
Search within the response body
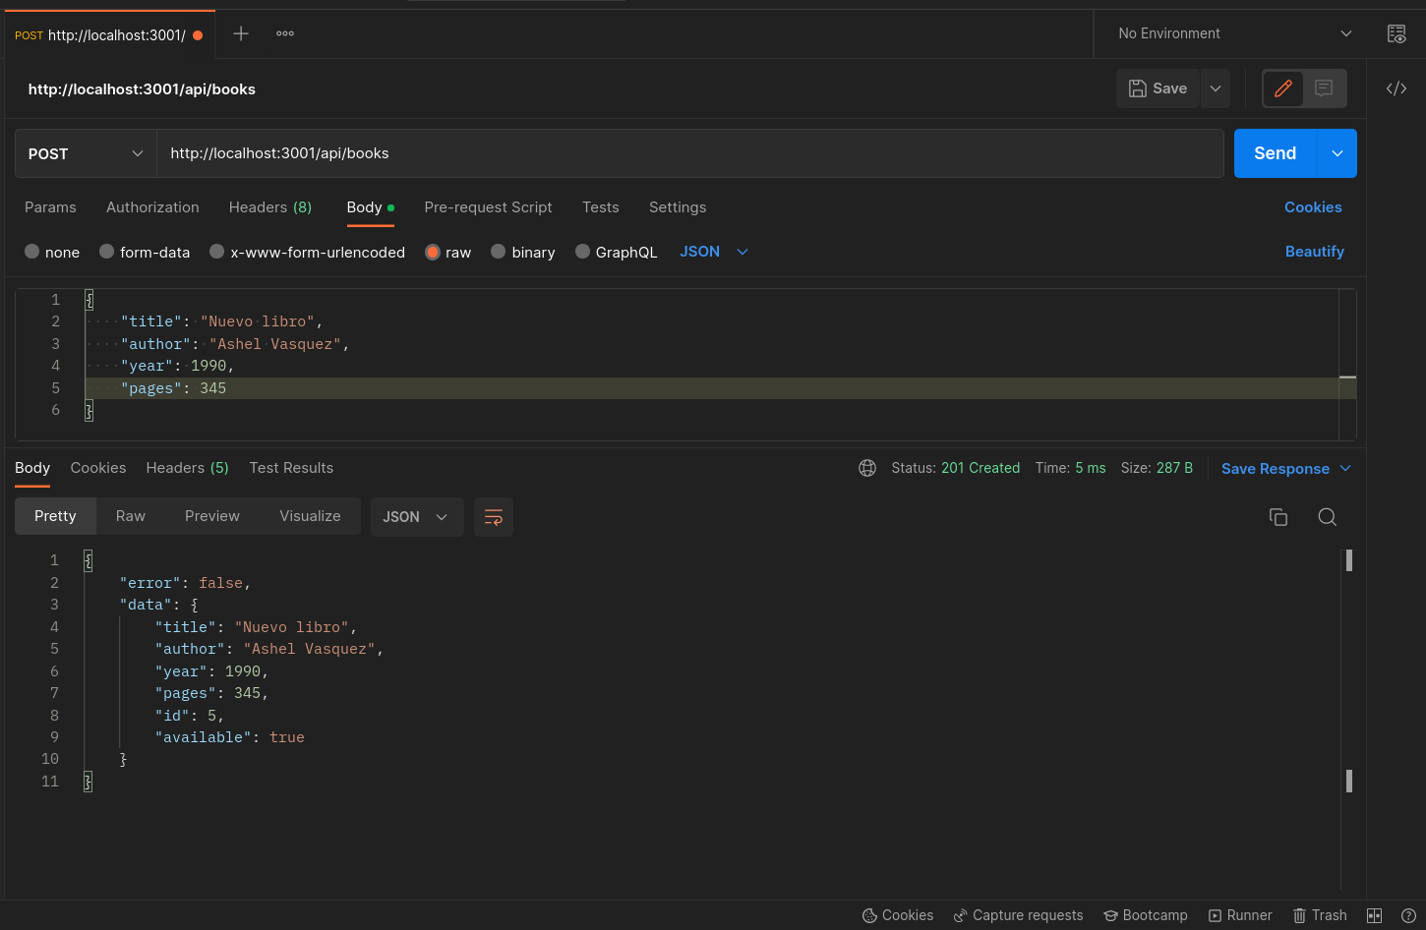click(1327, 517)
